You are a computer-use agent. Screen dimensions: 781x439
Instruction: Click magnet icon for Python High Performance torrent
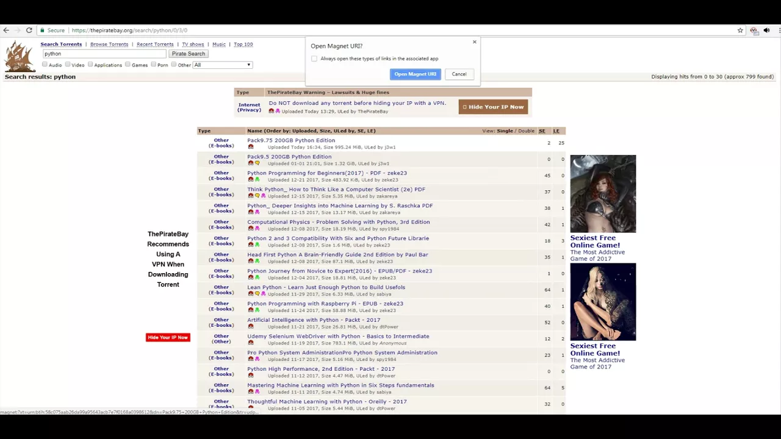point(250,376)
